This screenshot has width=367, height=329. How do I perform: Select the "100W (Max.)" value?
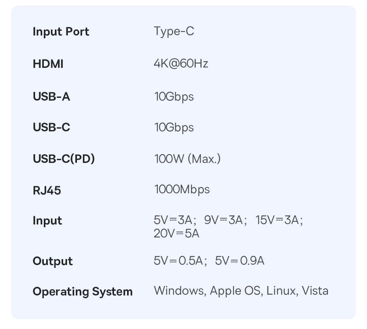187,159
